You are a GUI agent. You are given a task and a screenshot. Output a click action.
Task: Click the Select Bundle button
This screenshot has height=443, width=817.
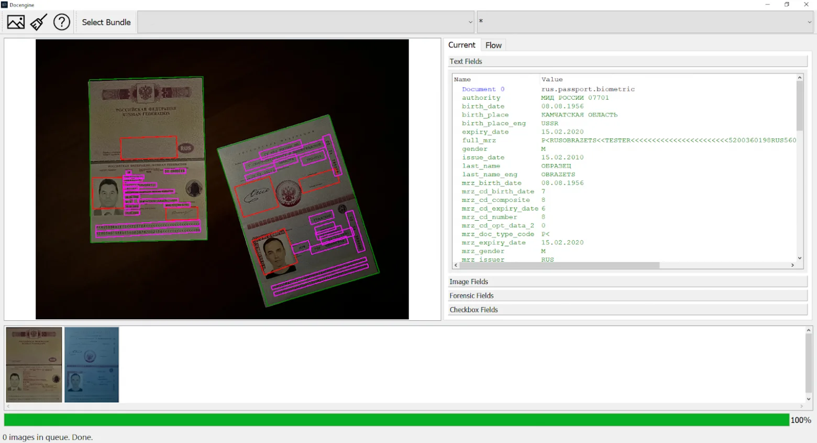pos(106,22)
